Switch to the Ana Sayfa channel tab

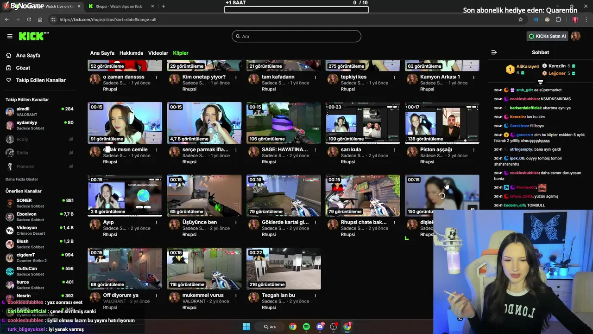102,53
